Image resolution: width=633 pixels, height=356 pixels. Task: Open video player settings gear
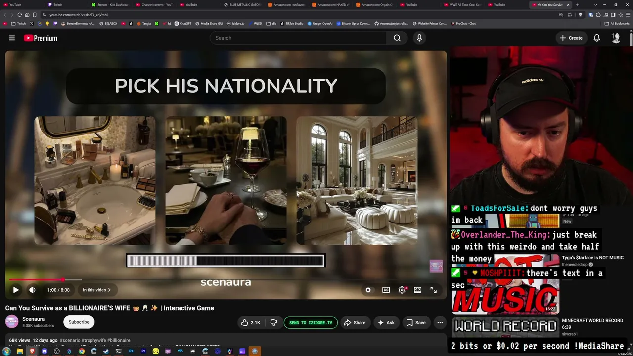(x=402, y=290)
